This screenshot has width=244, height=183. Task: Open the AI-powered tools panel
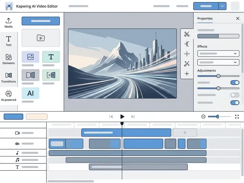(x=9, y=96)
